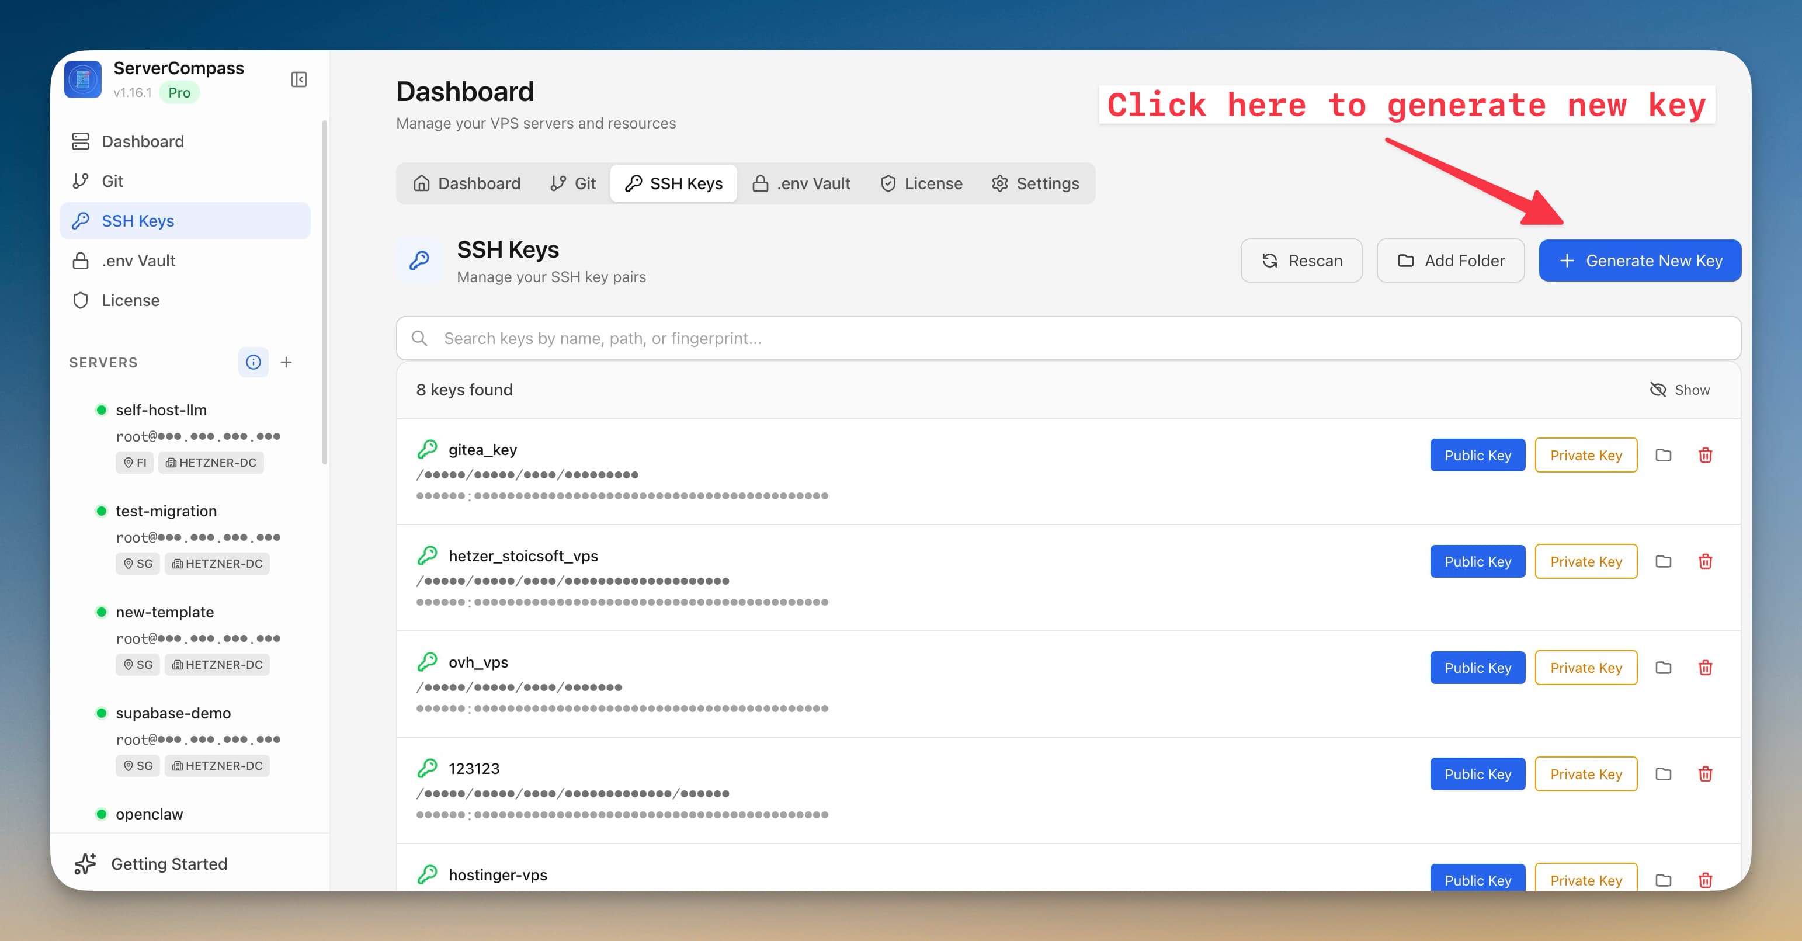Click the Generate New Key button
This screenshot has height=941, width=1802.
coord(1640,261)
